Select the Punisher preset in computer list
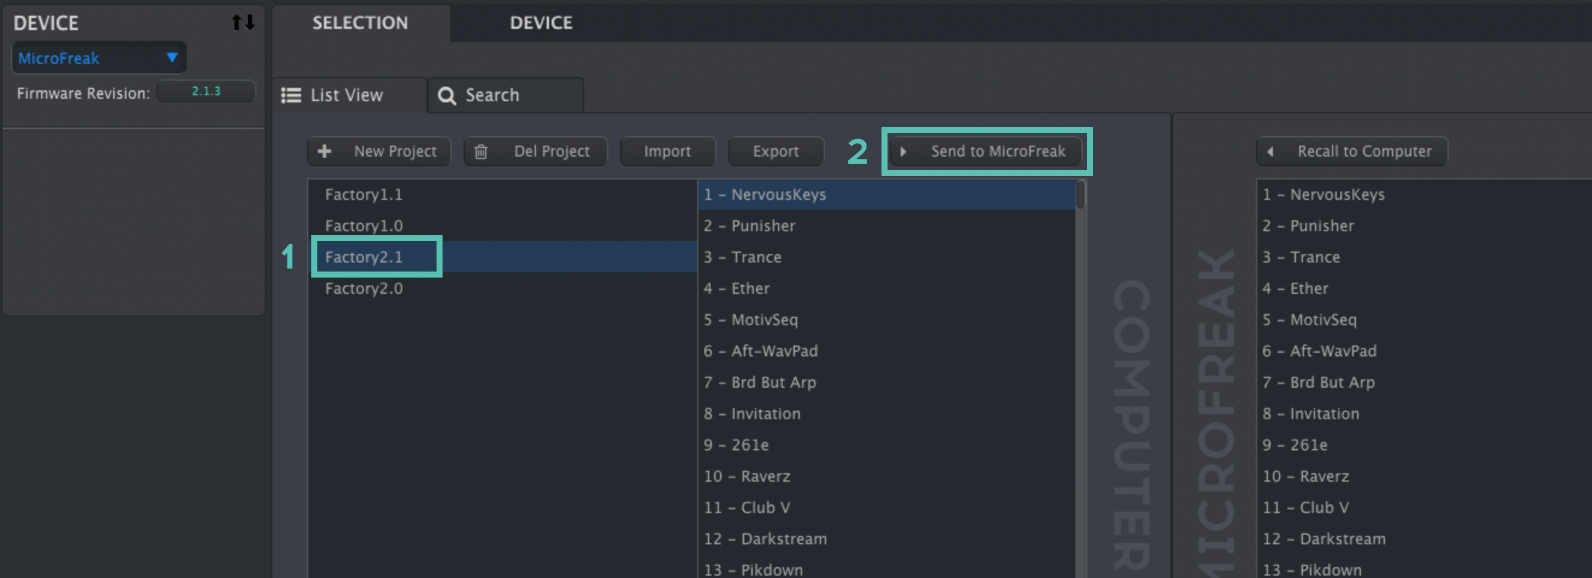The width and height of the screenshot is (1592, 578). pyautogui.click(x=763, y=226)
